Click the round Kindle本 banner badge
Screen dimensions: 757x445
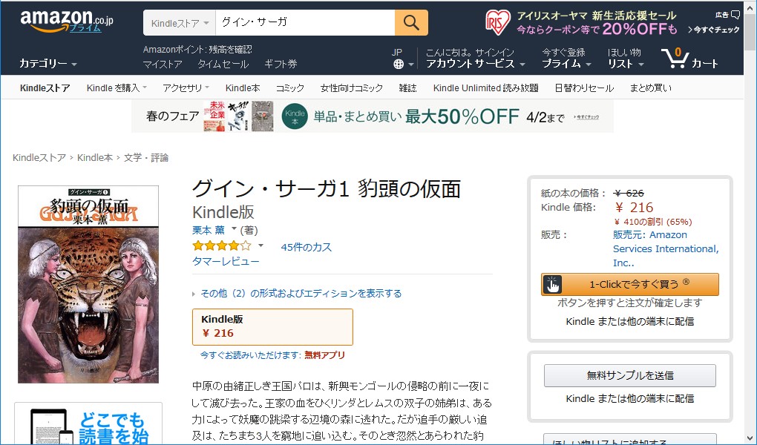(x=295, y=116)
